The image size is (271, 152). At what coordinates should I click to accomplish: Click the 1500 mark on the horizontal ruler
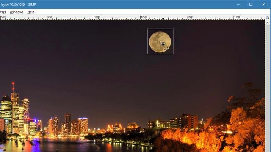pyautogui.click(x=190, y=17)
